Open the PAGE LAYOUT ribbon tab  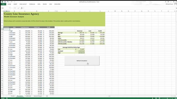(23, 4)
